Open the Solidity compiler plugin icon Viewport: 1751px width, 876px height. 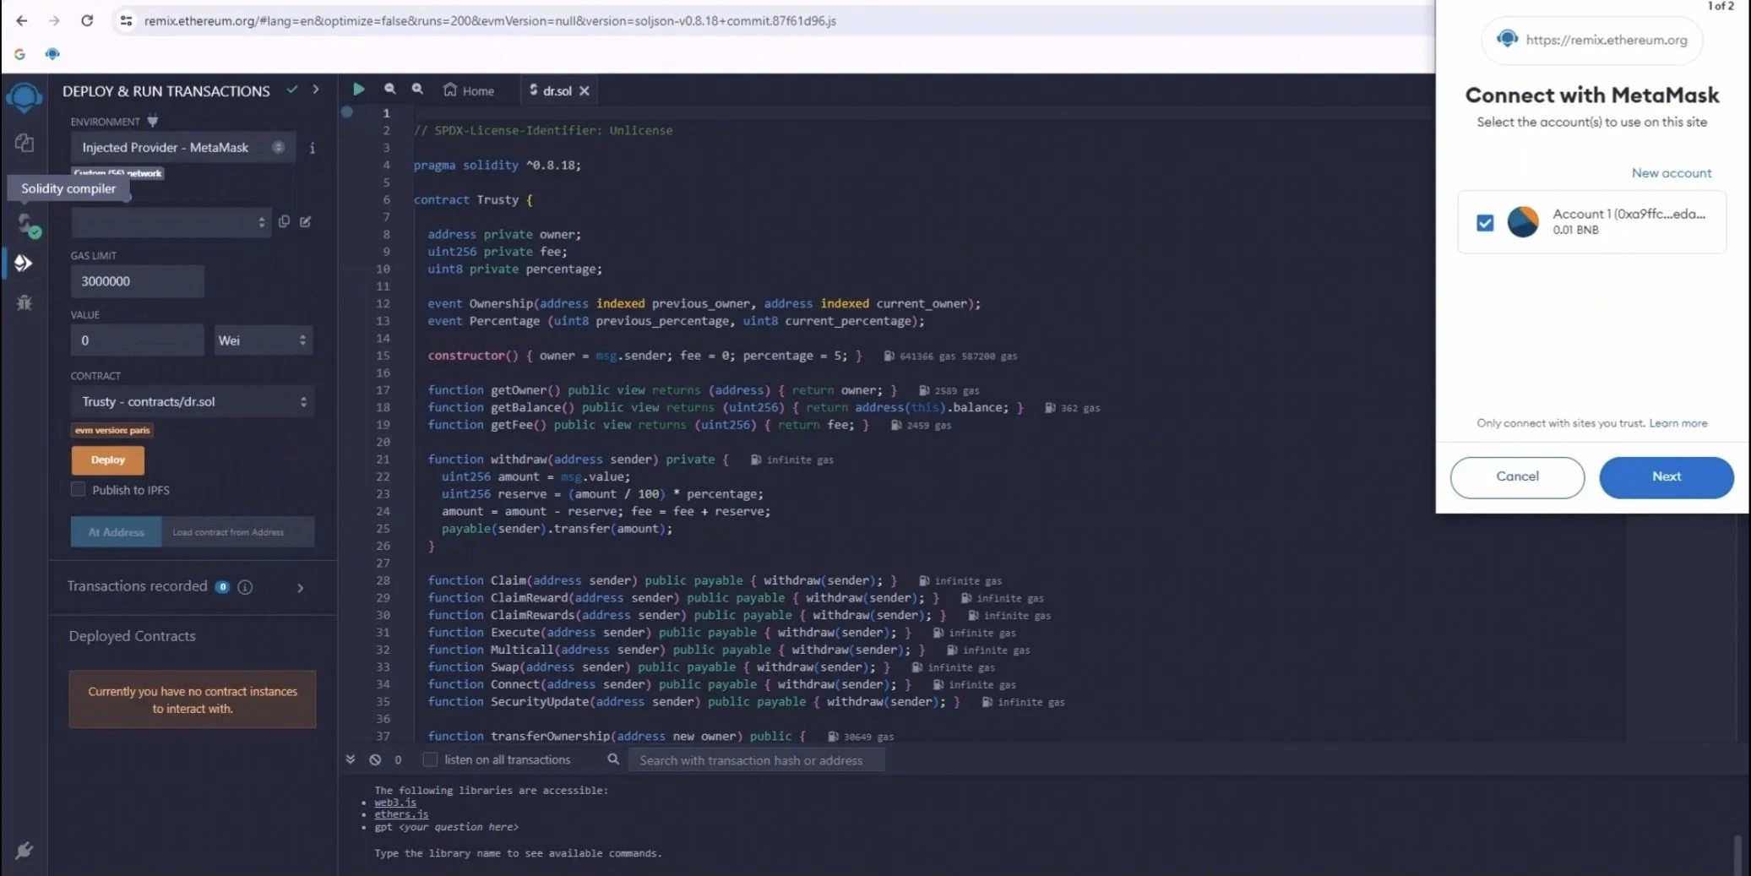[28, 225]
